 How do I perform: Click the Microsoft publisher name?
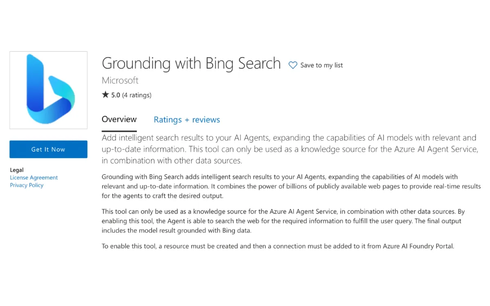point(120,80)
